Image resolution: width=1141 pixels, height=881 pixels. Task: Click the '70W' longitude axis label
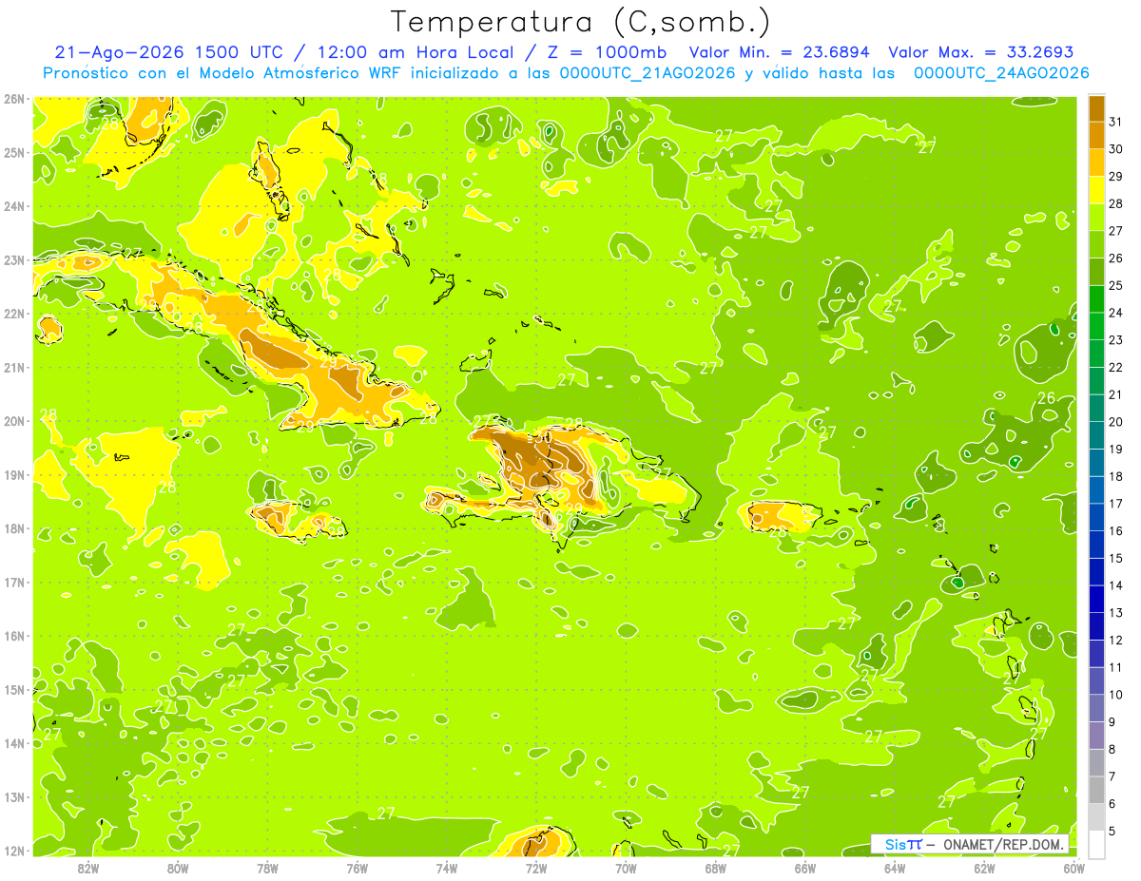626,869
